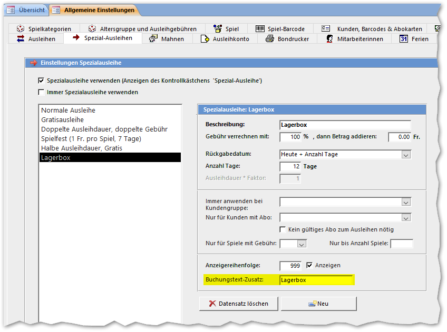Screen dimensions: 447x332
Task: Open the Ferien tab
Action: [x=414, y=39]
